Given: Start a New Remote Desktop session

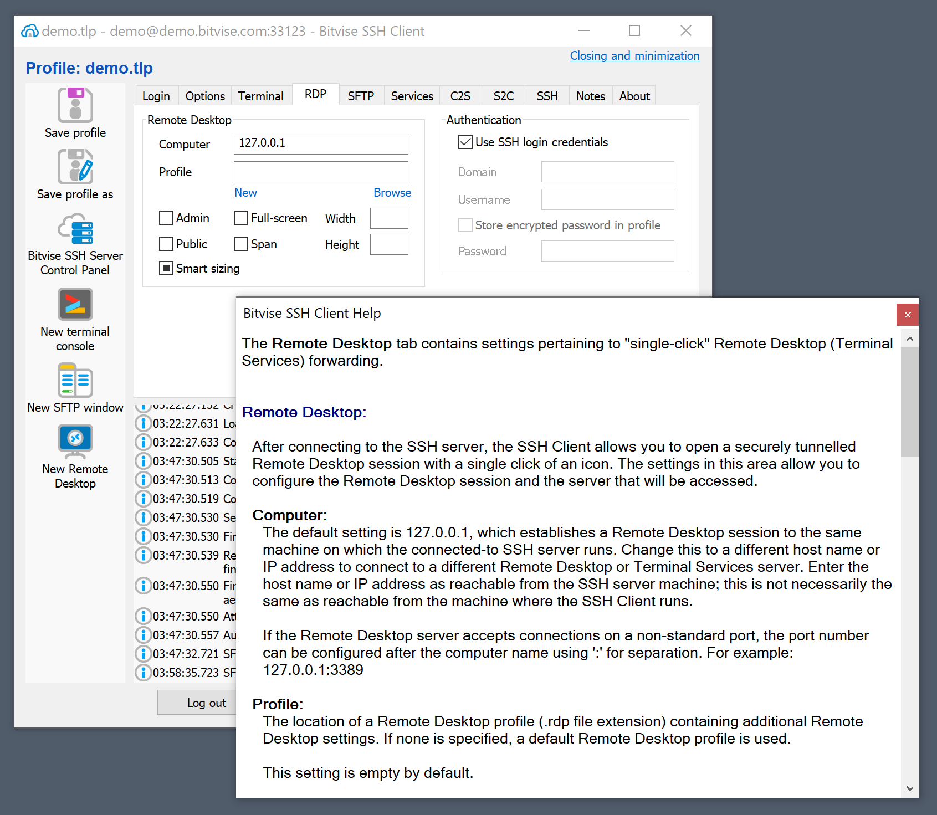Looking at the screenshot, I should pyautogui.click(x=75, y=441).
